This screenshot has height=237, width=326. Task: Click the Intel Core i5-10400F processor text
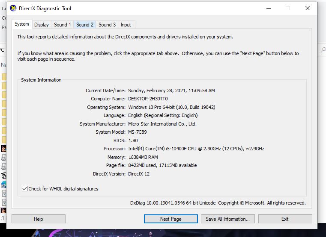pos(196,149)
